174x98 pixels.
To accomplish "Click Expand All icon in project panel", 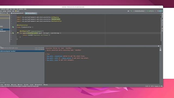I will [3, 13].
